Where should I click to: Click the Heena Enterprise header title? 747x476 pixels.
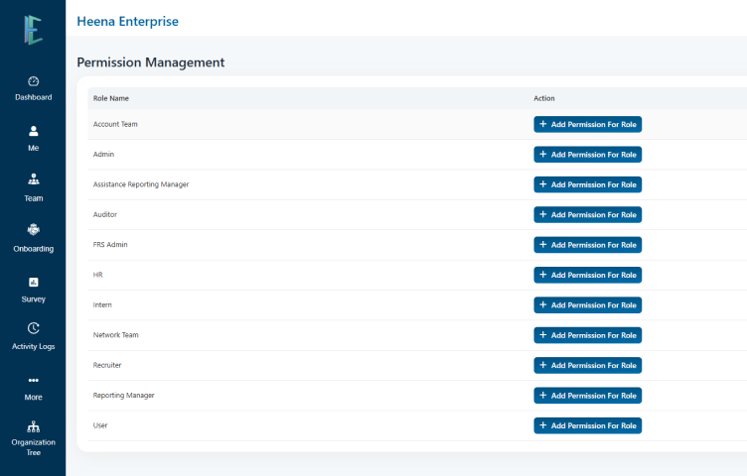click(127, 21)
